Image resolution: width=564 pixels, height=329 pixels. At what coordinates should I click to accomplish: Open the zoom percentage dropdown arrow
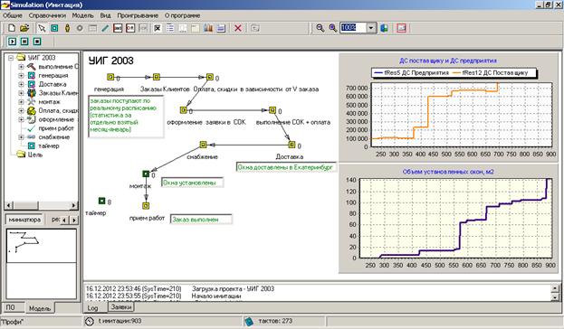coord(371,28)
